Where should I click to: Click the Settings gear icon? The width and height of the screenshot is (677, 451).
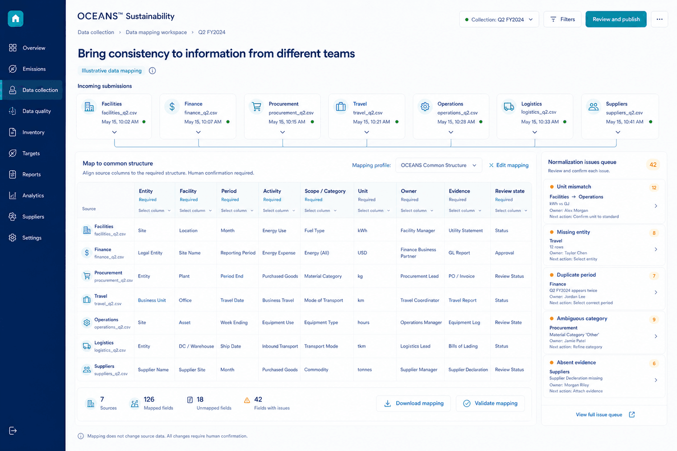click(x=13, y=238)
